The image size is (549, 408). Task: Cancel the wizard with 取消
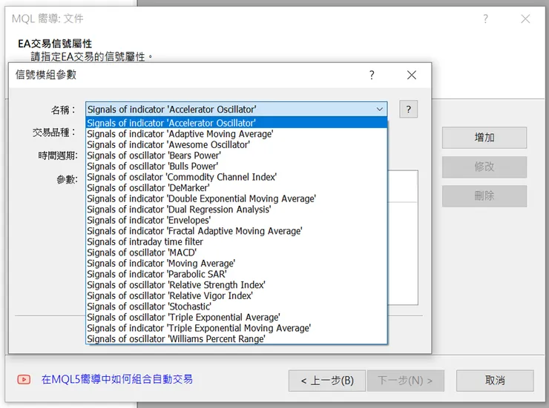point(495,381)
